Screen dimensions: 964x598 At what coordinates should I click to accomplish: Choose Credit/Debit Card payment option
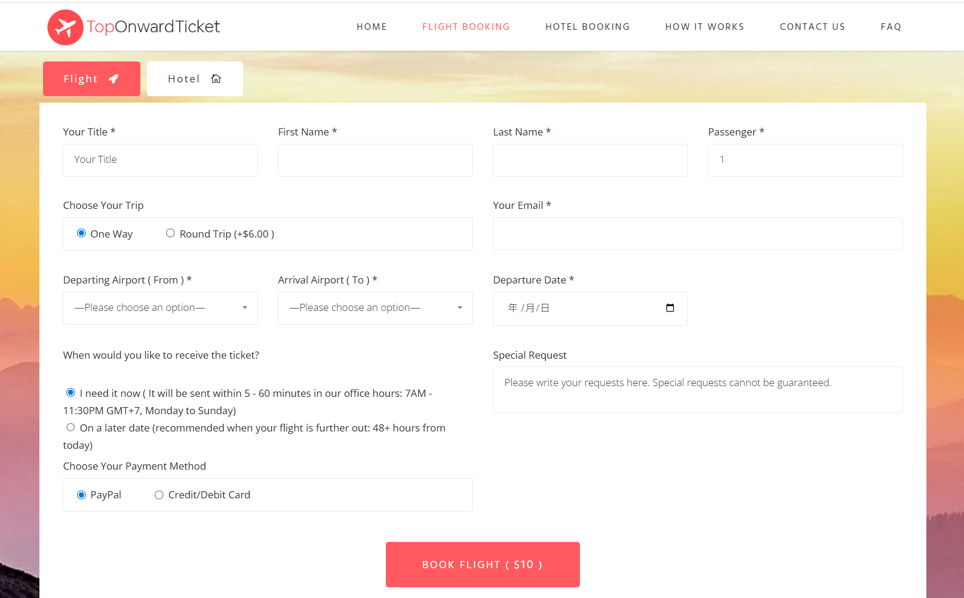(x=159, y=495)
